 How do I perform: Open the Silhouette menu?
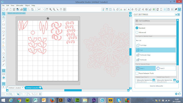[20, 5]
